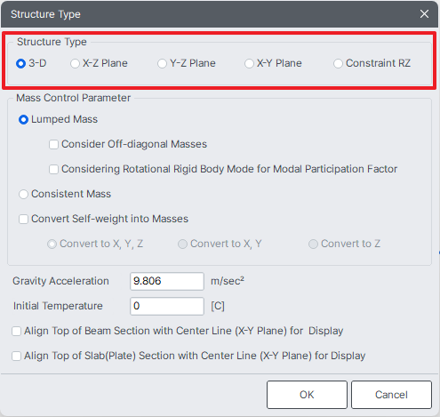Click the Gravity Acceleration input field
This screenshot has width=440, height=417.
[x=167, y=281]
